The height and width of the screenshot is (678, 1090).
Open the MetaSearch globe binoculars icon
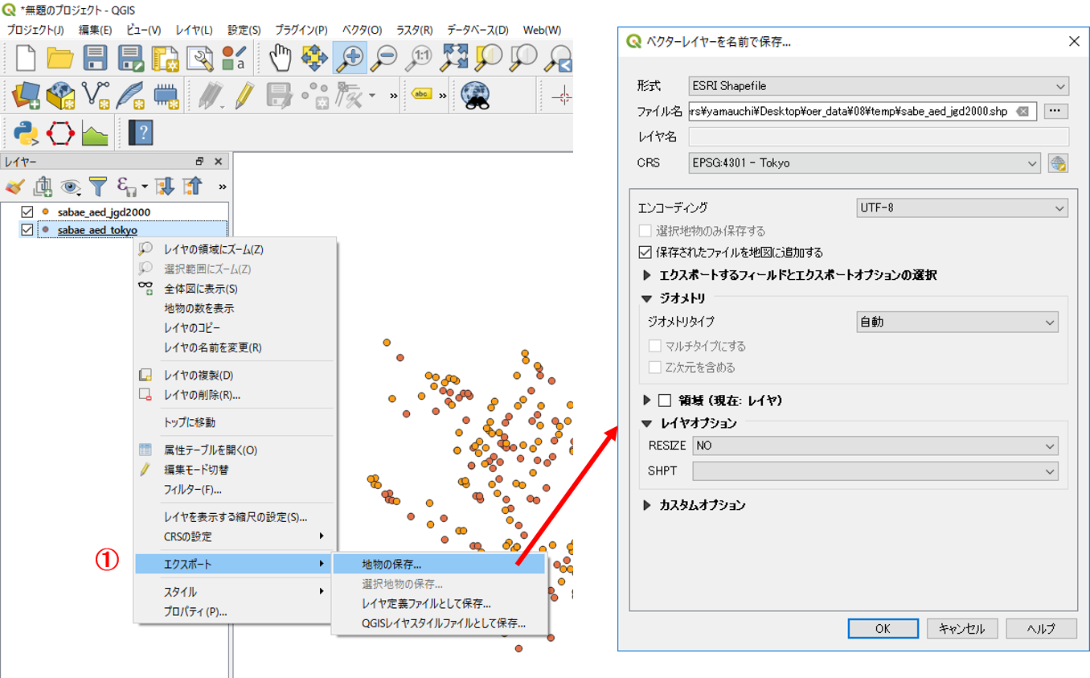pyautogui.click(x=475, y=96)
